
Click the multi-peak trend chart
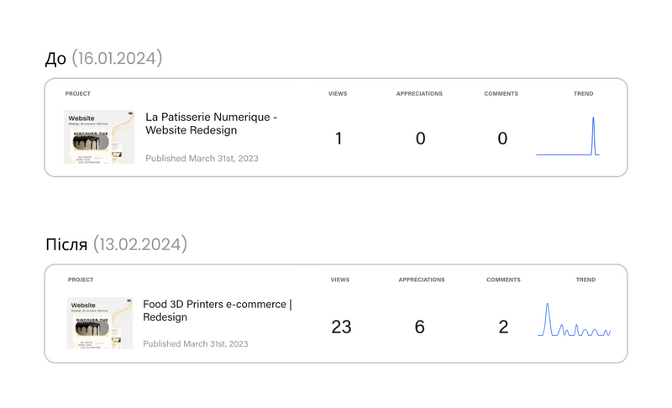click(574, 320)
